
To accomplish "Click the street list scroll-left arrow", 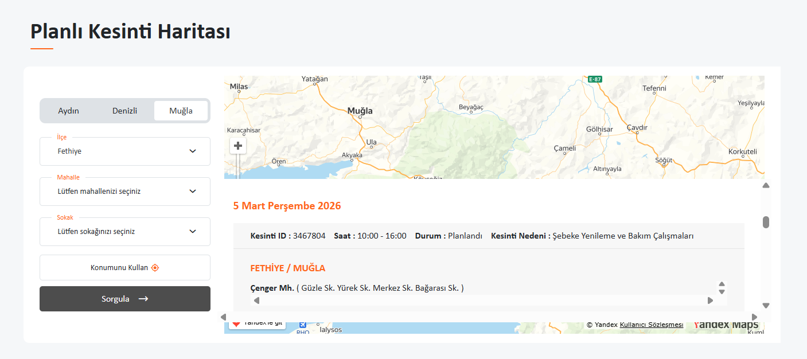I will (x=256, y=301).
